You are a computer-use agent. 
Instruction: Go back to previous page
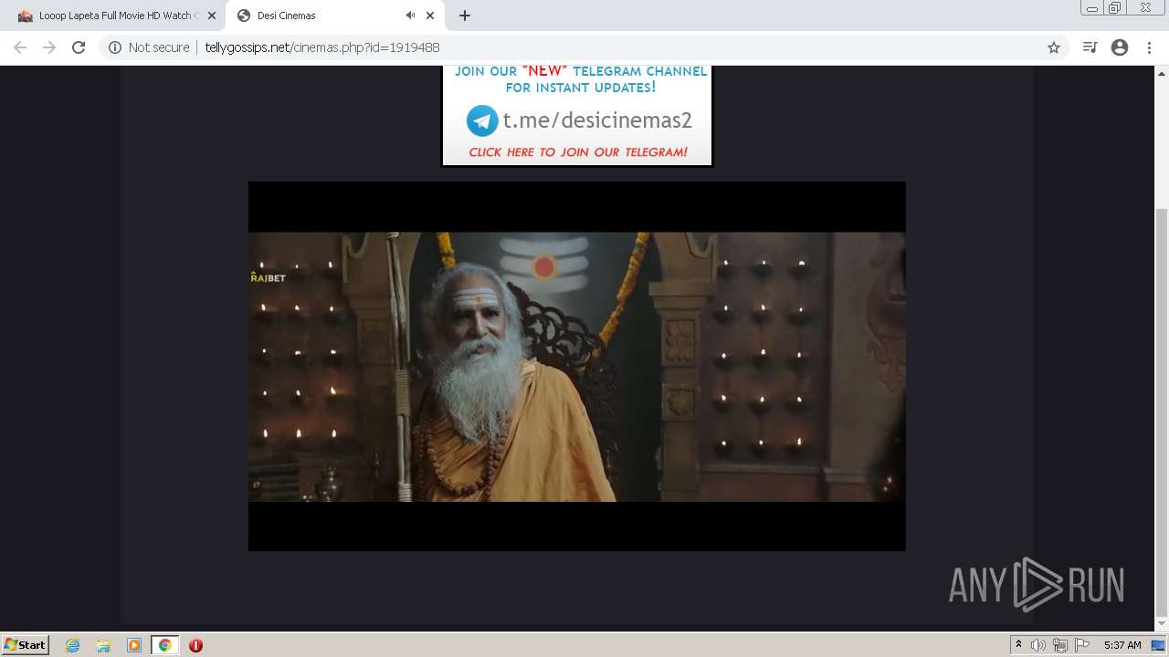[20, 47]
